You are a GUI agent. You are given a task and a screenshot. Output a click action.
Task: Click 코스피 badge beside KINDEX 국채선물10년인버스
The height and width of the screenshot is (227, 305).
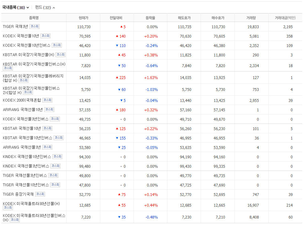point(57,156)
